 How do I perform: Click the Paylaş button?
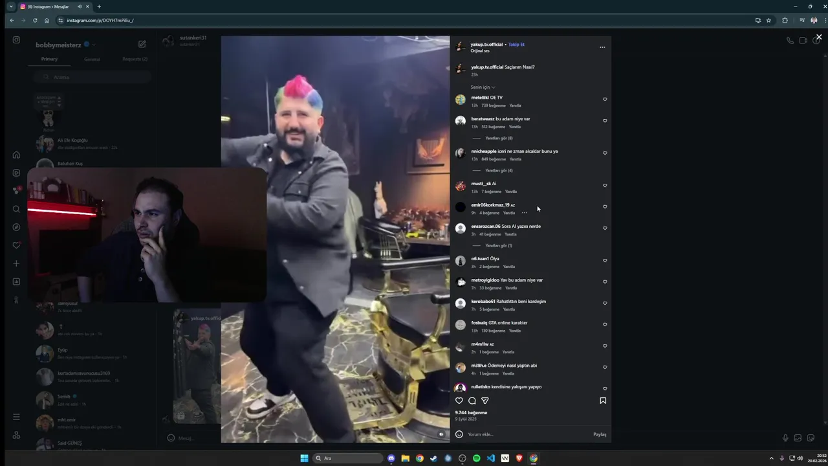tap(600, 434)
